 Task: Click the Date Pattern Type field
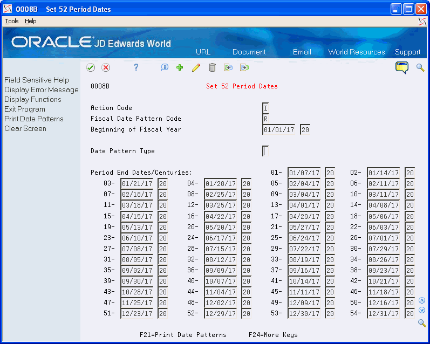(265, 151)
